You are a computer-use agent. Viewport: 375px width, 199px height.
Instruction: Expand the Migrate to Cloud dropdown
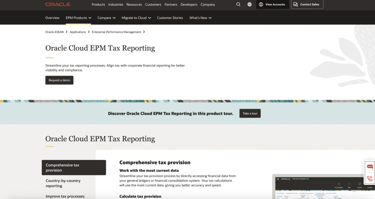click(x=136, y=18)
